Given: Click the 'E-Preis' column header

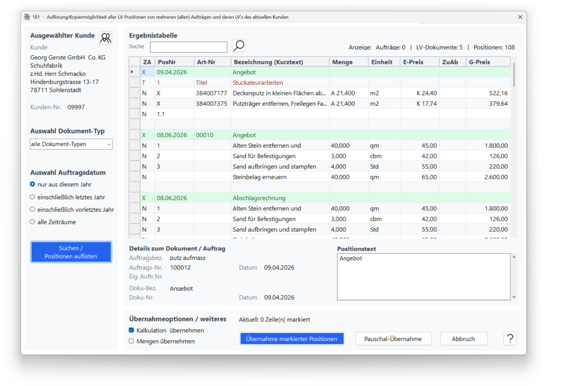Looking at the screenshot, I should pyautogui.click(x=419, y=62).
